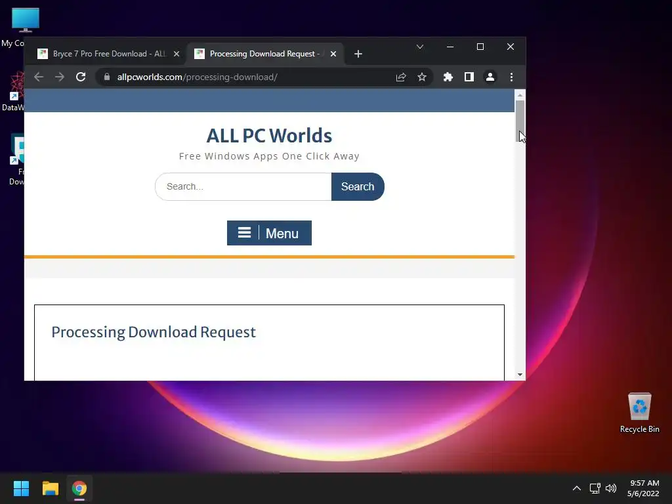Viewport: 672px width, 504px height.
Task: Go back using the browser back arrow
Action: coord(39,77)
